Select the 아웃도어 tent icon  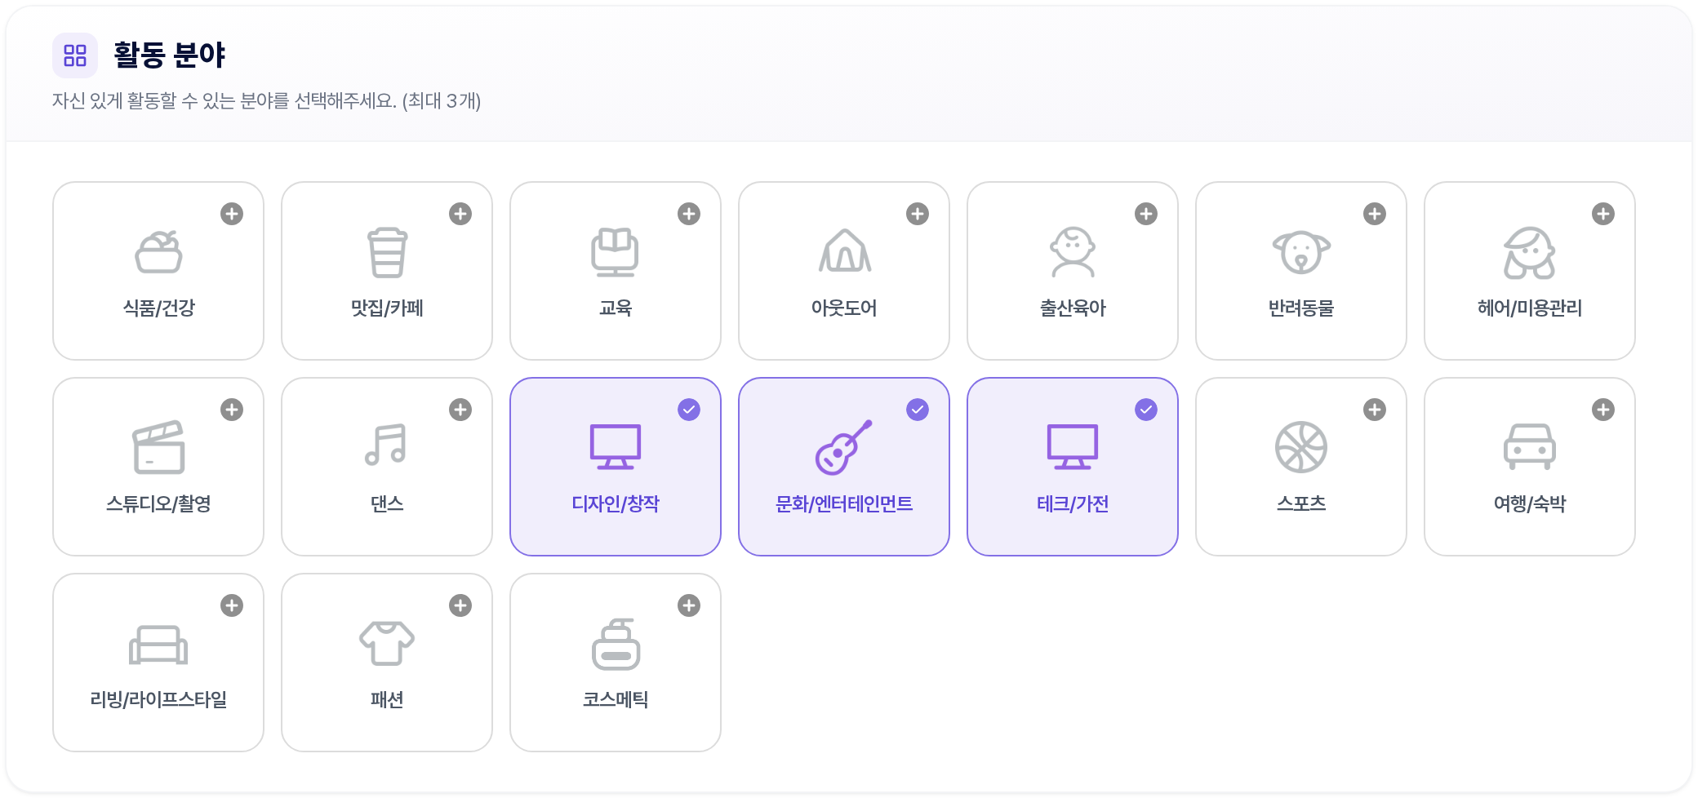pyautogui.click(x=844, y=251)
